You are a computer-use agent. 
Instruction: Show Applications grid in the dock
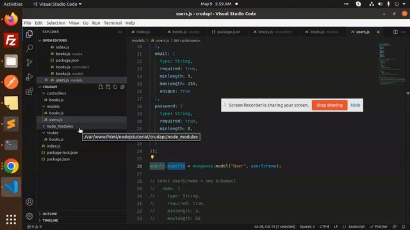pos(11,220)
